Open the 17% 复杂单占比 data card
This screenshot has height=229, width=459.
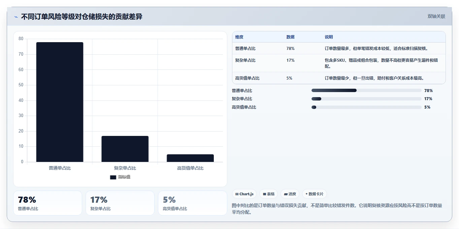[x=120, y=203]
